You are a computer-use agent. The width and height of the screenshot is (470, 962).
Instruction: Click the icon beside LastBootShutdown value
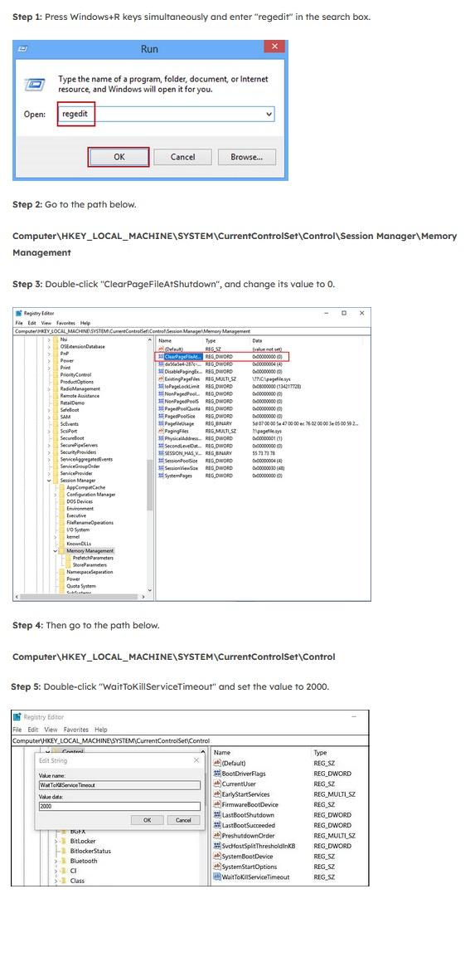(x=217, y=815)
